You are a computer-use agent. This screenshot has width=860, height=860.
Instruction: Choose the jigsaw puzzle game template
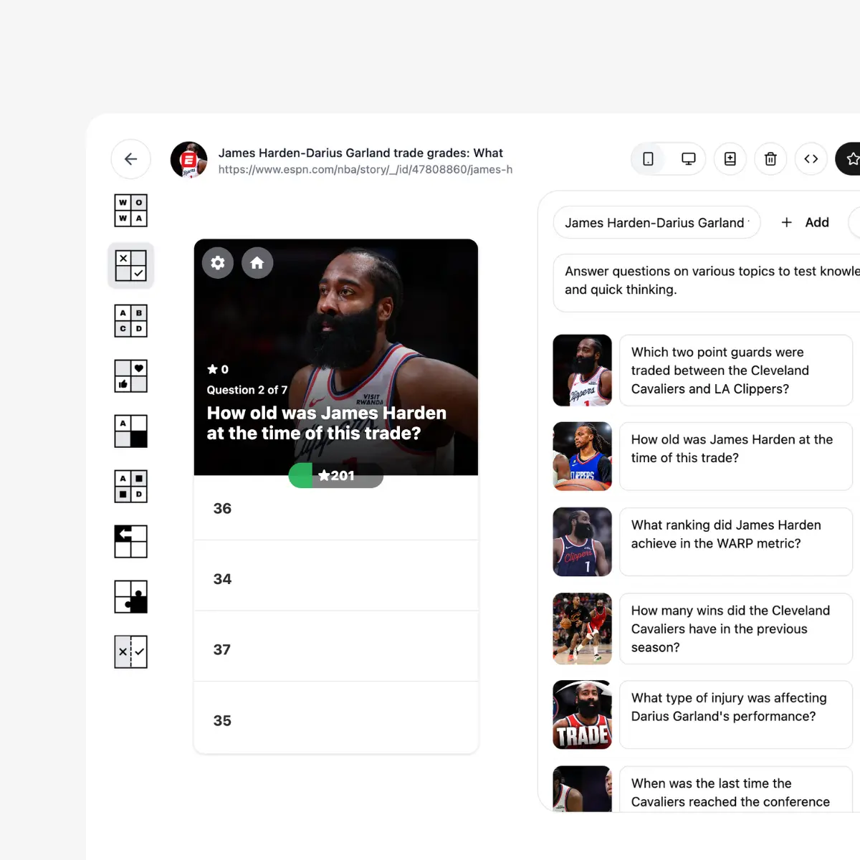(130, 596)
